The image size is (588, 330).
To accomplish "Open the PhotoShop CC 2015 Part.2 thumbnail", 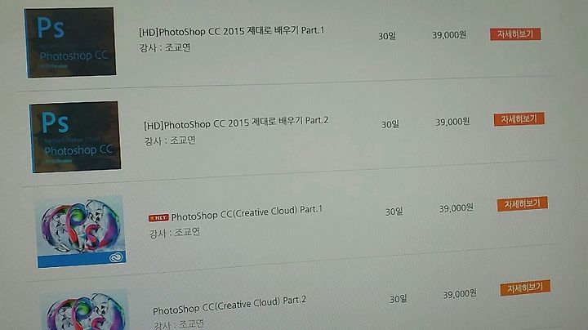I will click(x=75, y=137).
